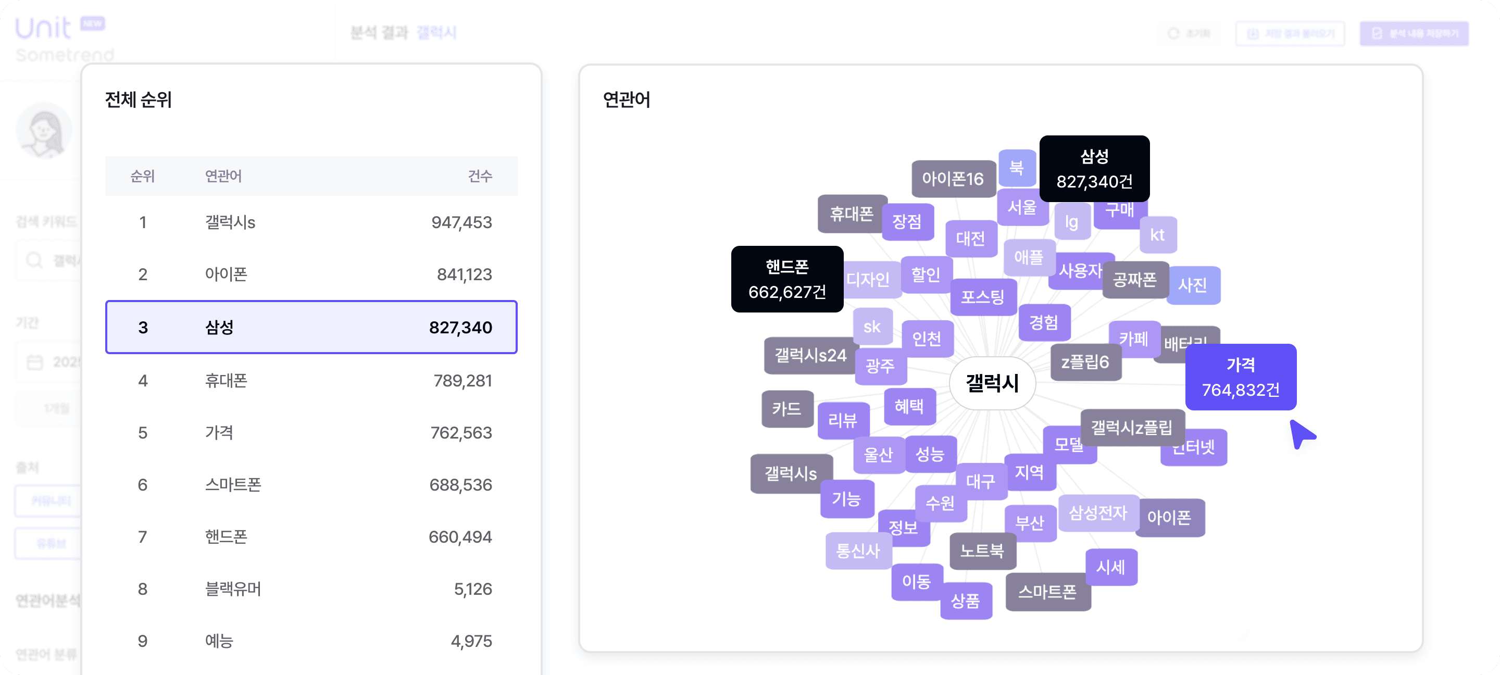Select the 갤럭시s row ranked first
This screenshot has width=1500, height=675.
tap(311, 222)
